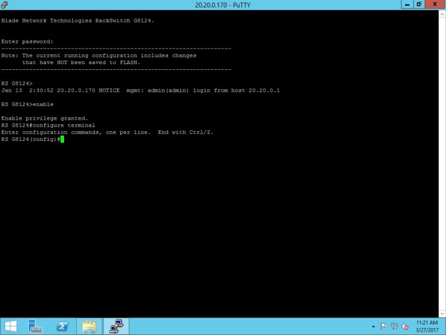Click the admin login NOTICE log line
Screen dimensions: 446x335
click(140, 90)
